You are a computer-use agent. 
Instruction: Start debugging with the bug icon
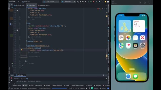point(80,2)
